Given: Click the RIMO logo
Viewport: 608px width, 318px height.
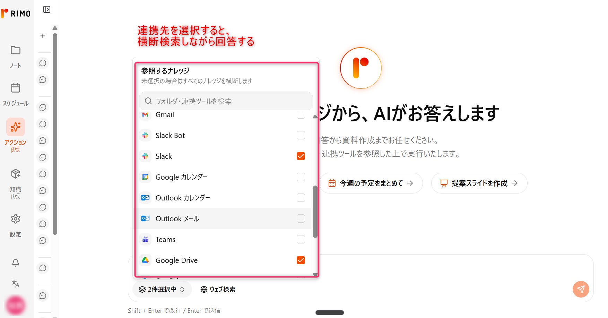Looking at the screenshot, I should pyautogui.click(x=16, y=14).
